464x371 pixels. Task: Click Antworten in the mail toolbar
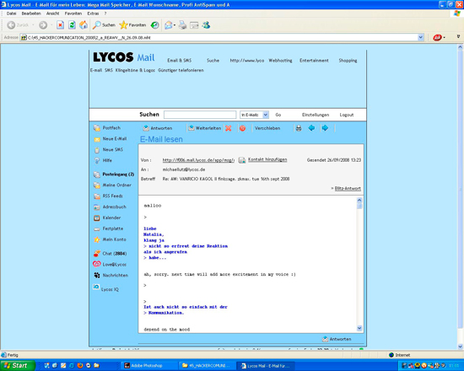point(158,128)
